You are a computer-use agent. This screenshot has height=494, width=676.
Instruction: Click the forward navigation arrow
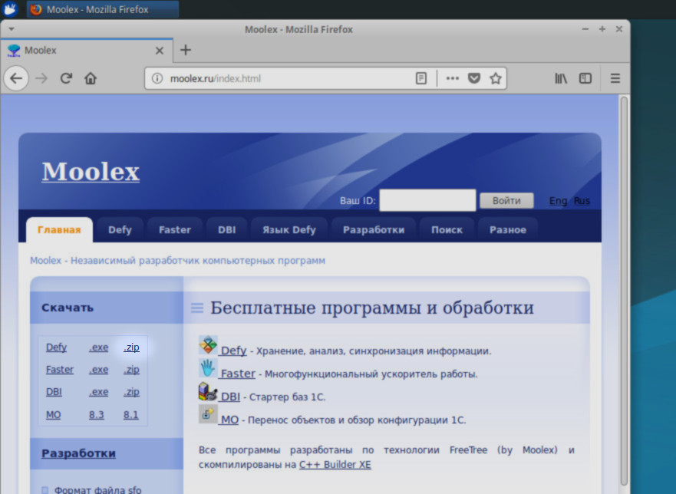[41, 78]
